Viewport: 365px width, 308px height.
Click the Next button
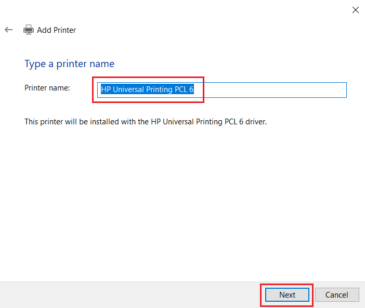(287, 294)
